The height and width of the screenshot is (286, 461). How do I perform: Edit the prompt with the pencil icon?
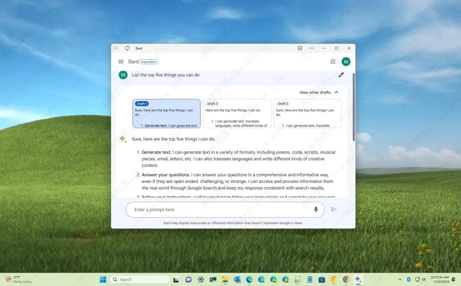pos(341,75)
